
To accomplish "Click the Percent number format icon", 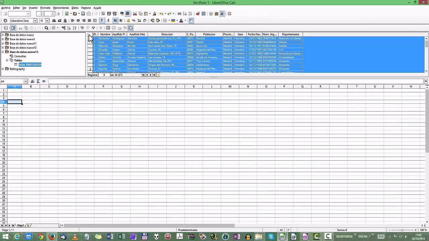I will (134, 20).
